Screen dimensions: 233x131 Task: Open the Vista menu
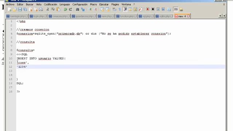pos(39,4)
